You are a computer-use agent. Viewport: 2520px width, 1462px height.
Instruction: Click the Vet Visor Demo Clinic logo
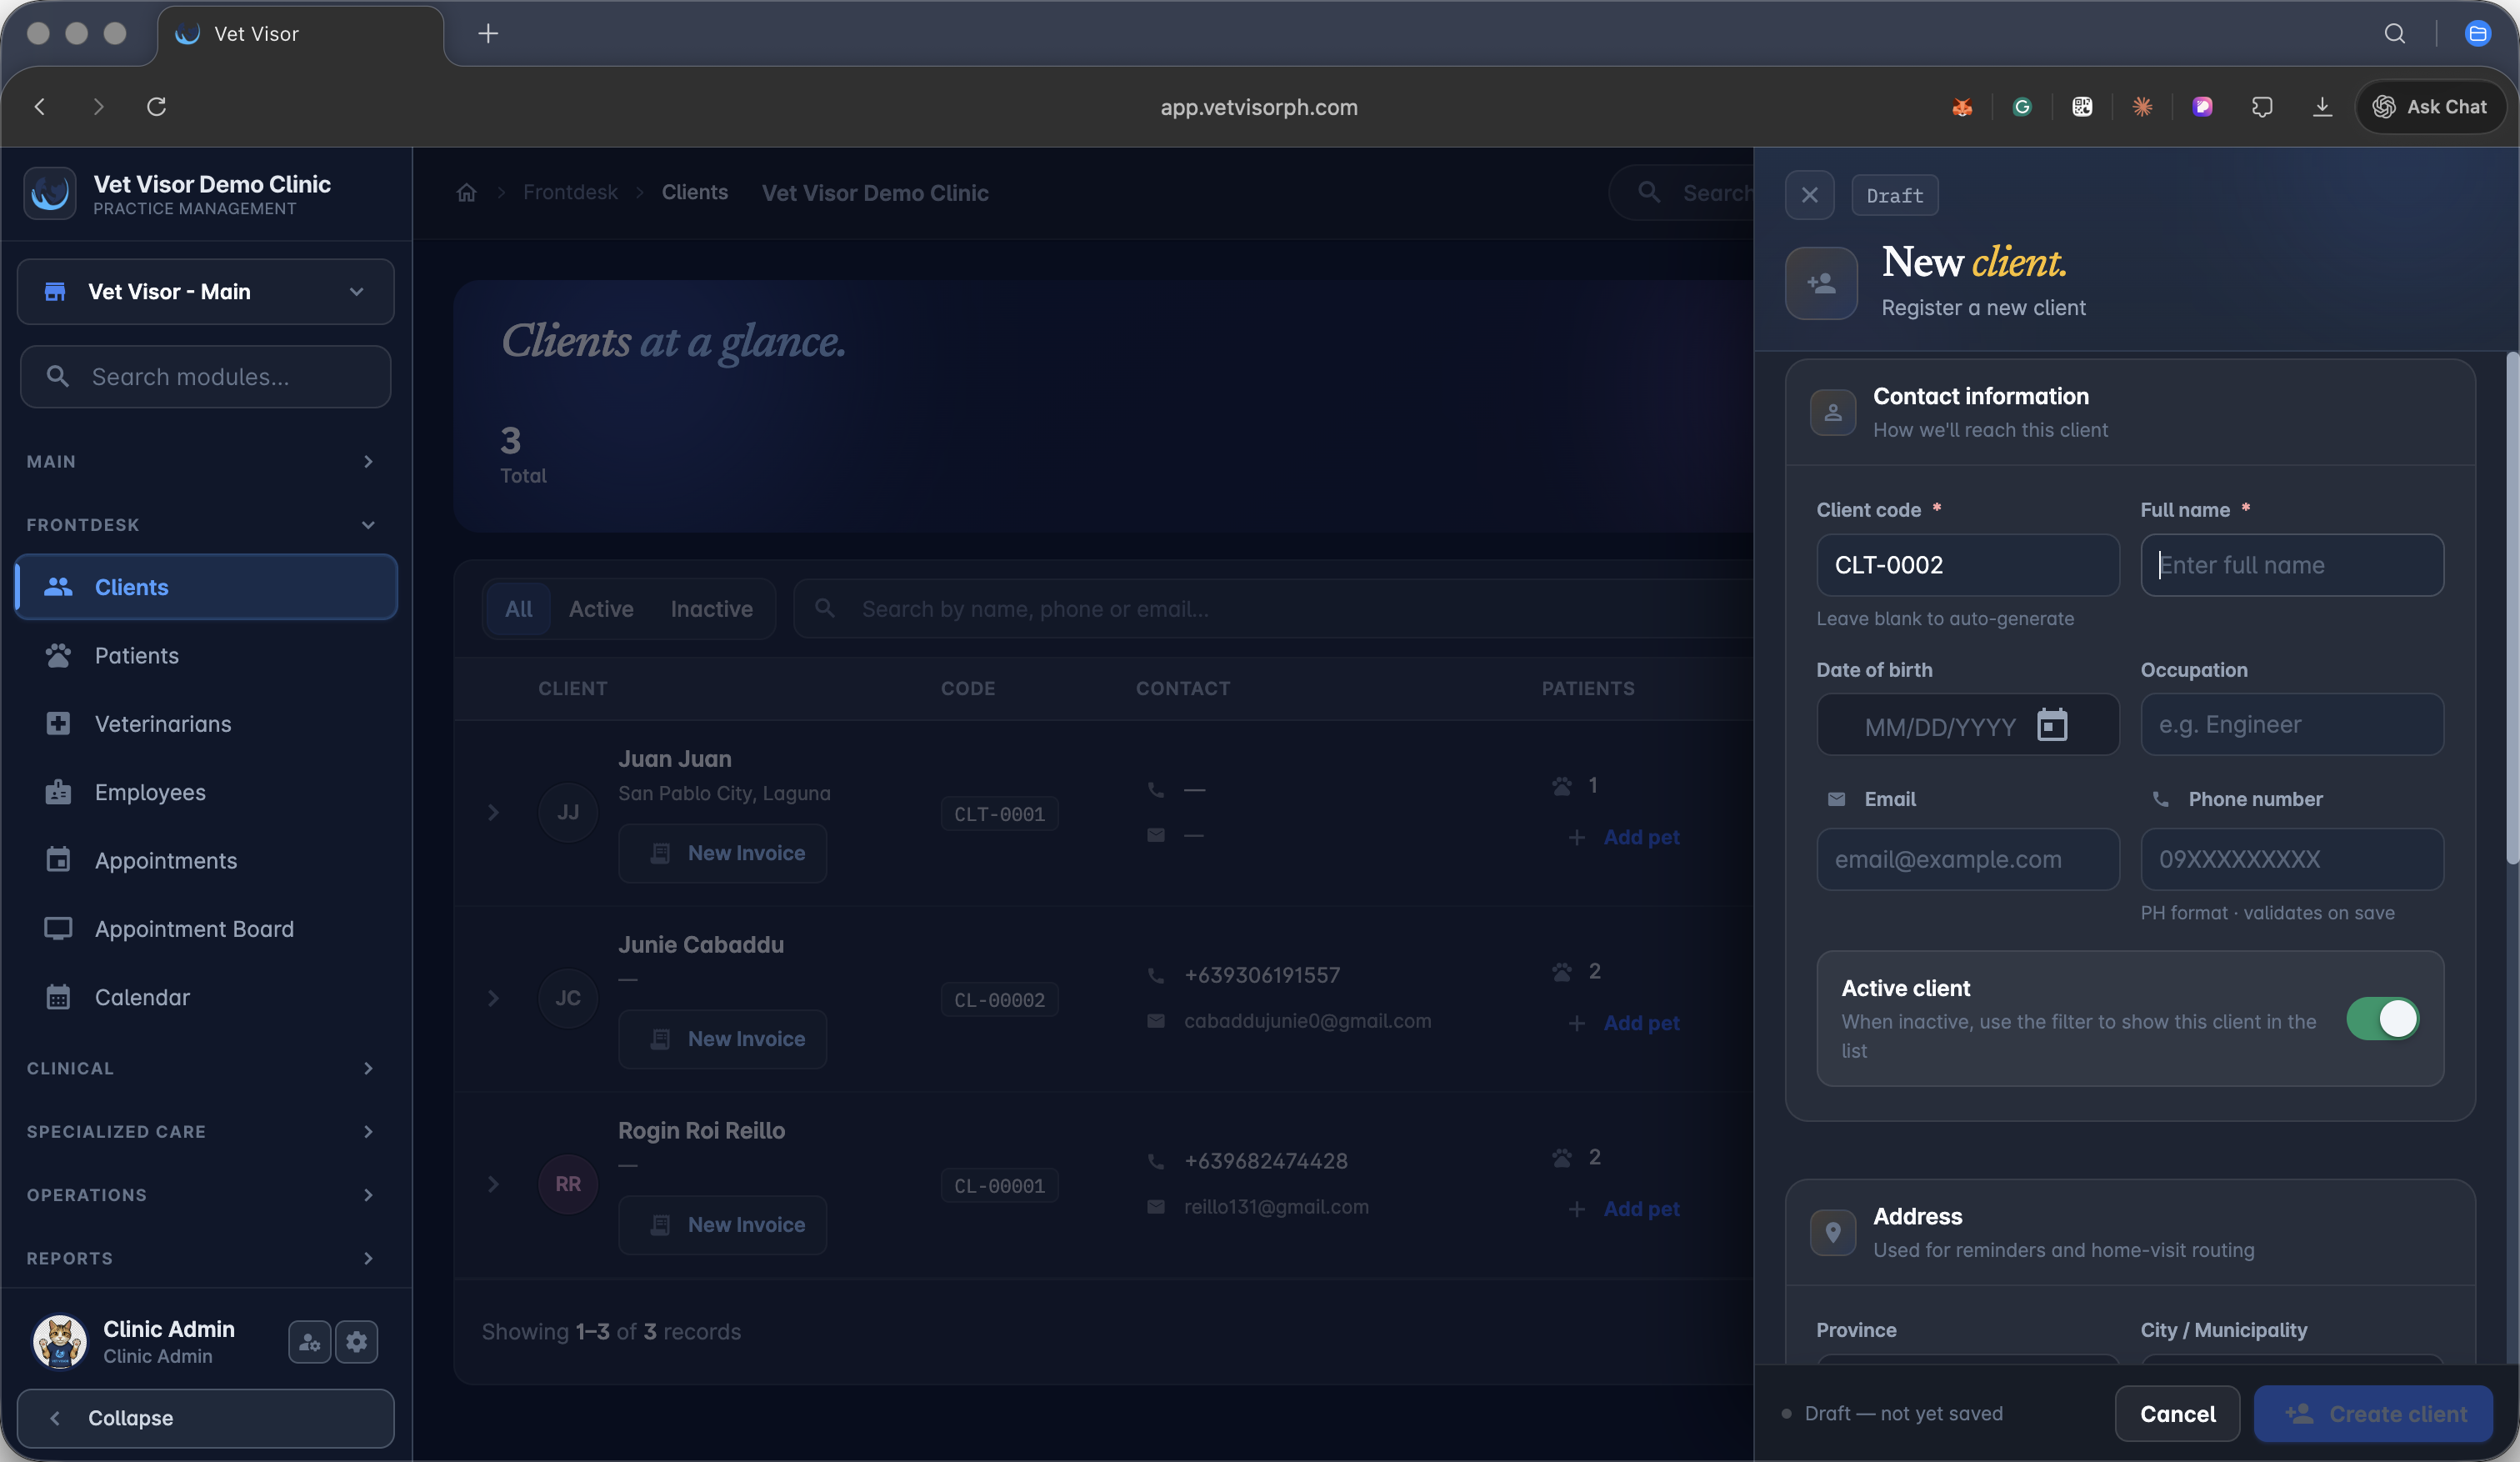[49, 193]
